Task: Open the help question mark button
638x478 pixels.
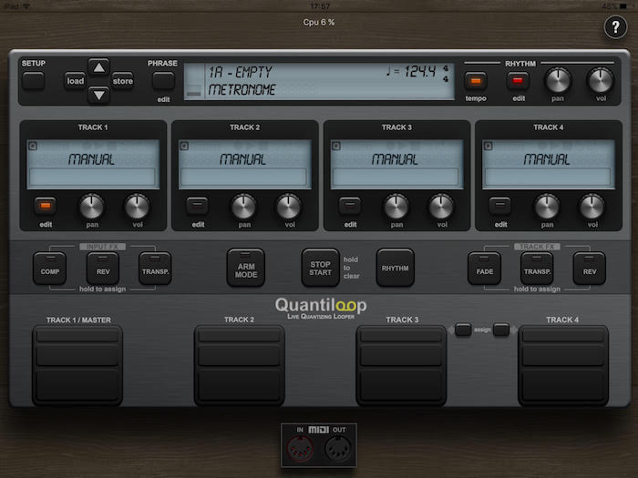Action: [615, 27]
